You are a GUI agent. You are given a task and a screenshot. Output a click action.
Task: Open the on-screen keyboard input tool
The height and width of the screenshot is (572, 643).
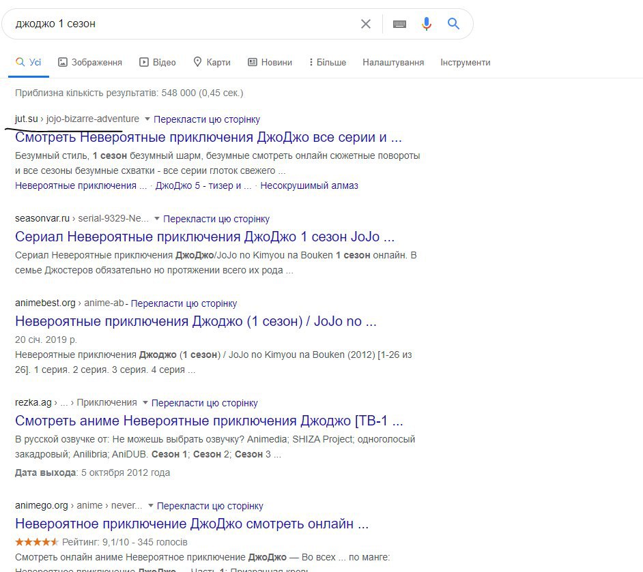pyautogui.click(x=399, y=24)
